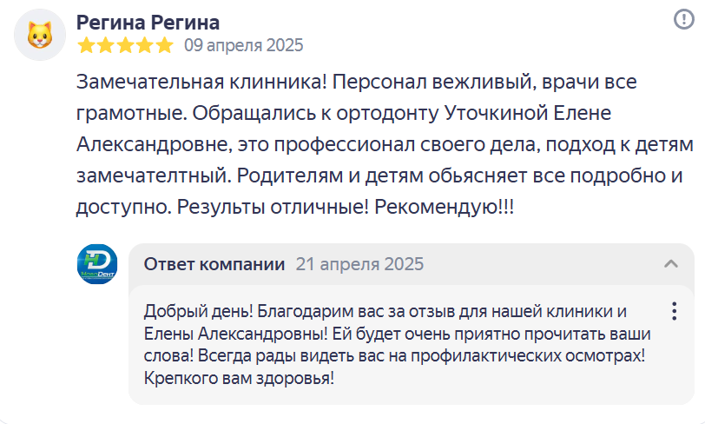Click the fourth rating star

tap(145, 44)
